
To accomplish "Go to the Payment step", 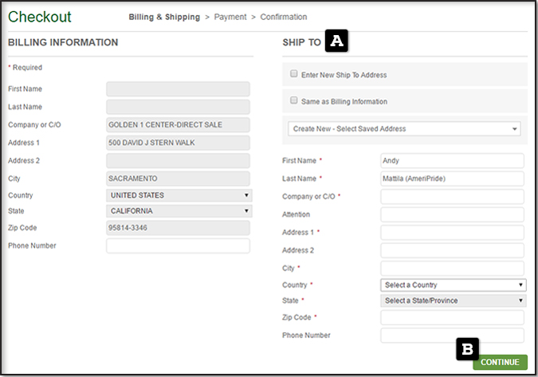I will 230,17.
